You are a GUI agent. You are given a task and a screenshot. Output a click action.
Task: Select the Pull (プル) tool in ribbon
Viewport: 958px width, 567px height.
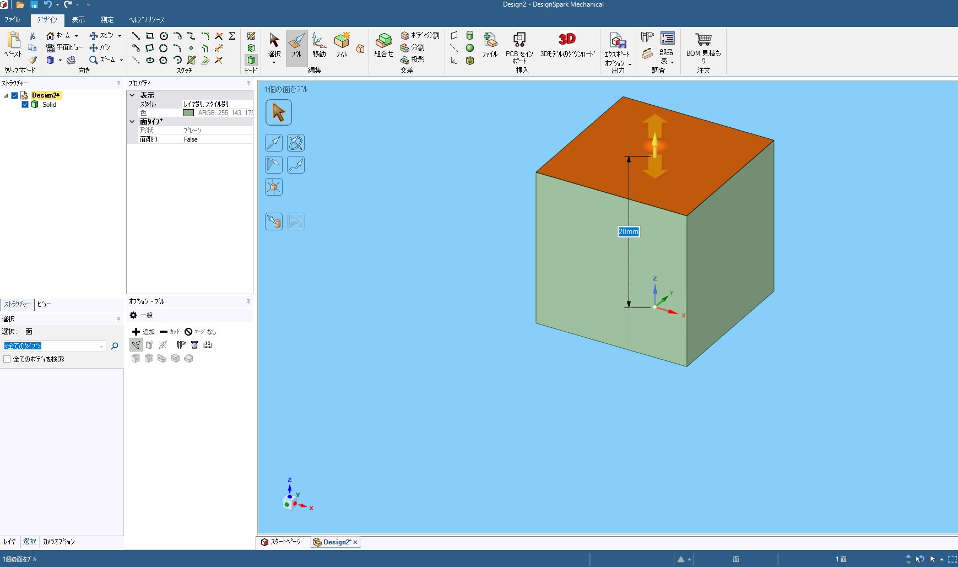296,45
